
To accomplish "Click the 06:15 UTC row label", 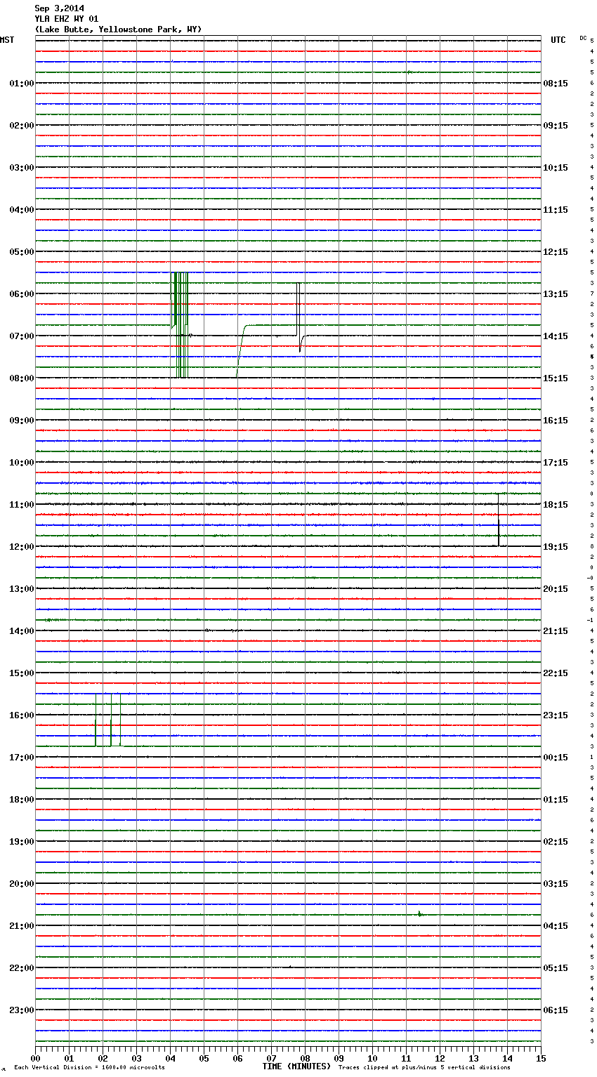I will click(x=556, y=1010).
